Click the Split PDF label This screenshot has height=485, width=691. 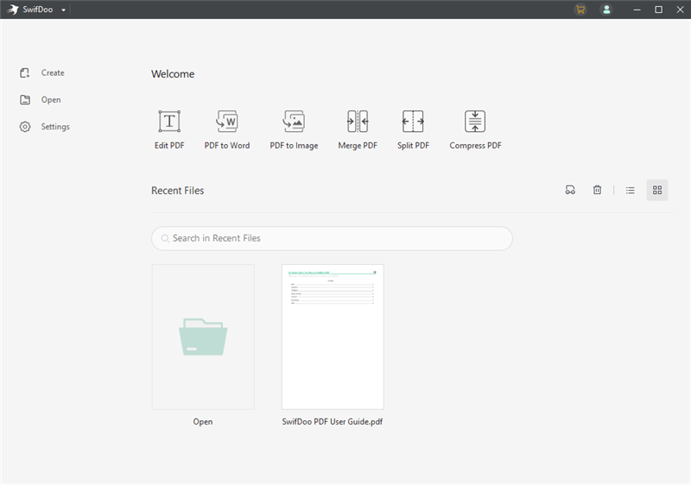[413, 146]
